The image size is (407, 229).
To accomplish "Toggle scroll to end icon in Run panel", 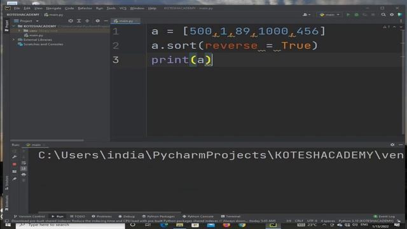I will point(24,169).
